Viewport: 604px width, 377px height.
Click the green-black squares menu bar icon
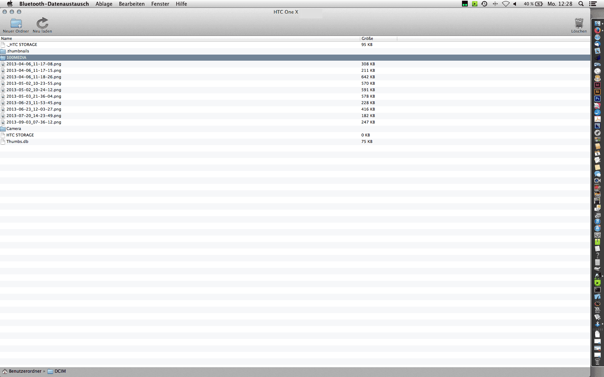465,4
